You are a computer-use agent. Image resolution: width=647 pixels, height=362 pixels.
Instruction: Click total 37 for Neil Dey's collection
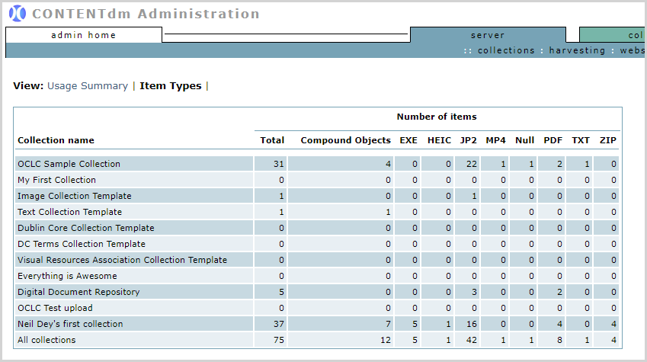[x=278, y=324]
